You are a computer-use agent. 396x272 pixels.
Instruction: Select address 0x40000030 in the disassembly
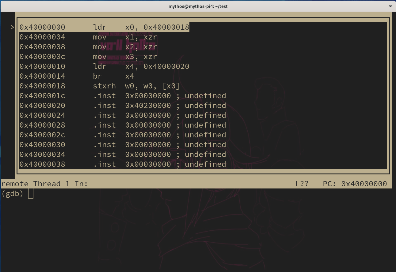[42, 145]
